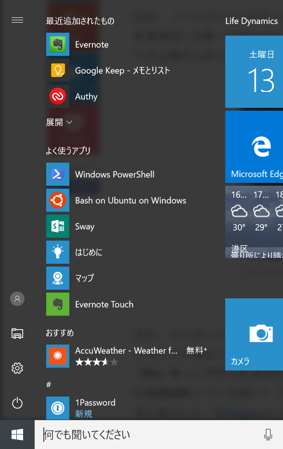This screenshot has height=449, width=283.
Task: Click the 新規 label under 1Password
Action: pos(84,414)
